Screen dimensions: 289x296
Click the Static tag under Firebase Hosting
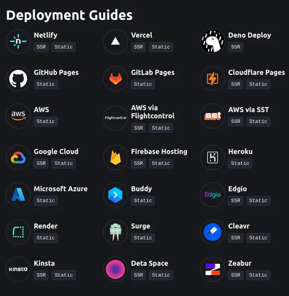(x=161, y=163)
